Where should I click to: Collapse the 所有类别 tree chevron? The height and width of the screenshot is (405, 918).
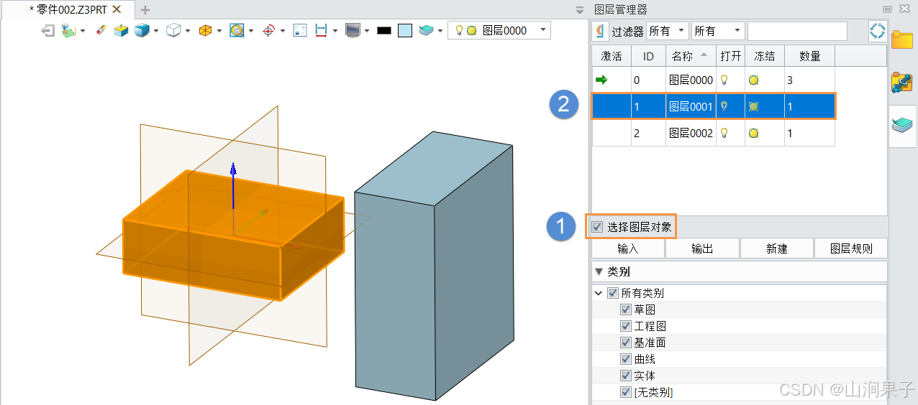tap(599, 293)
